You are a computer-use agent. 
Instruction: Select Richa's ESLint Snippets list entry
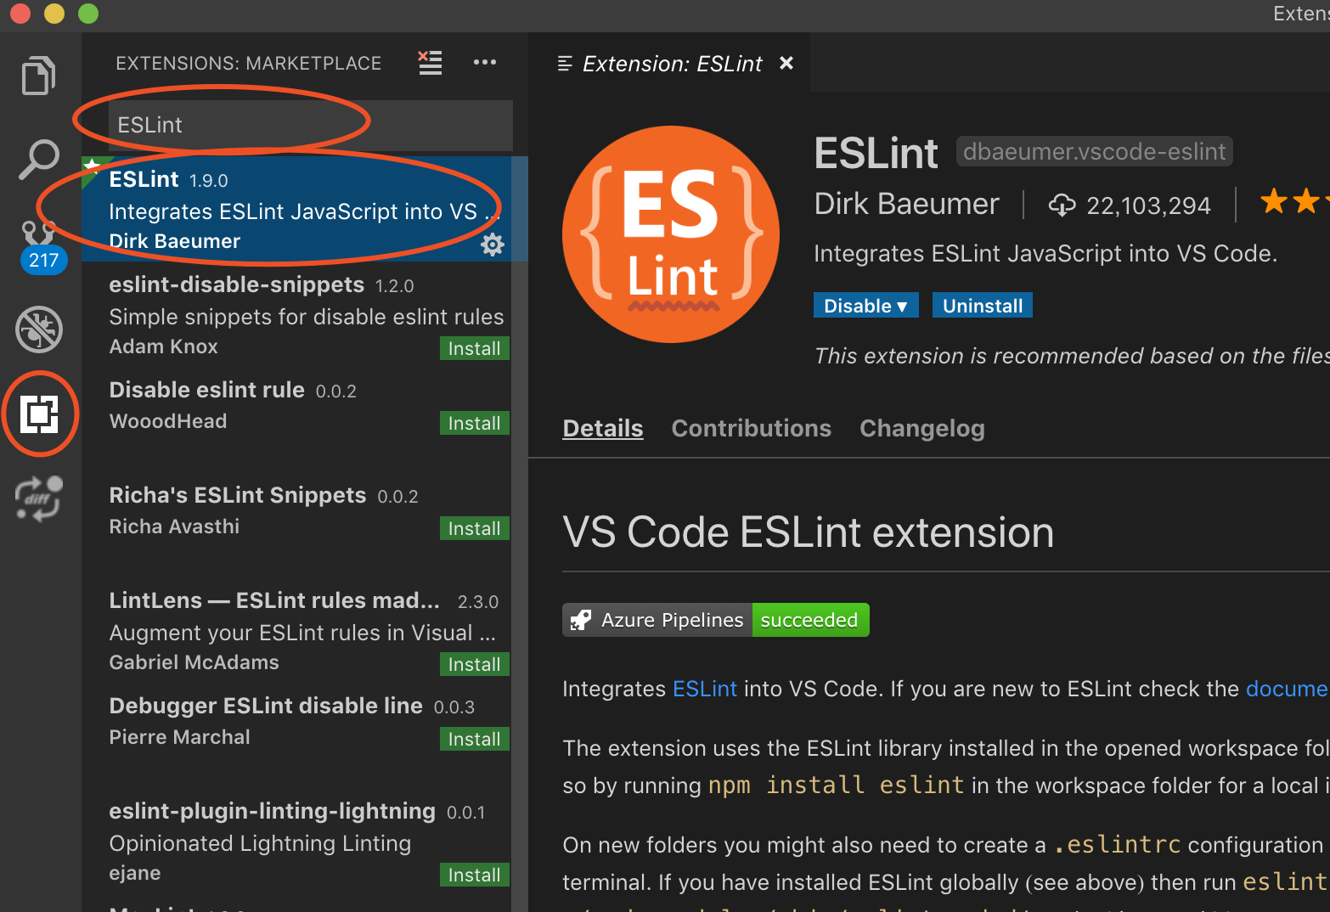click(x=304, y=525)
